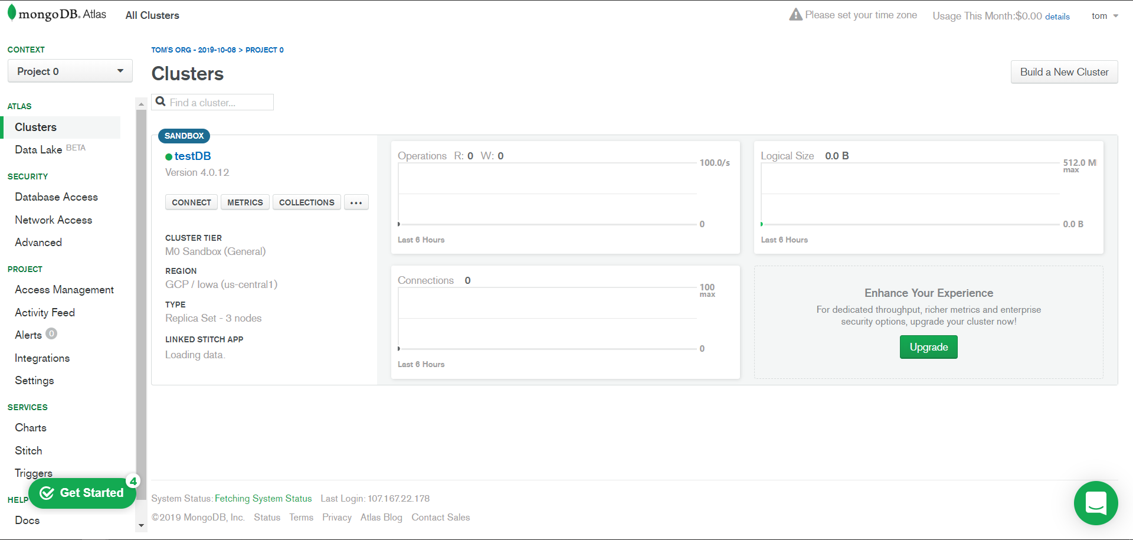Viewport: 1133px width, 540px height.
Task: Click the MongoDB Atlas leaf logo
Action: click(12, 13)
